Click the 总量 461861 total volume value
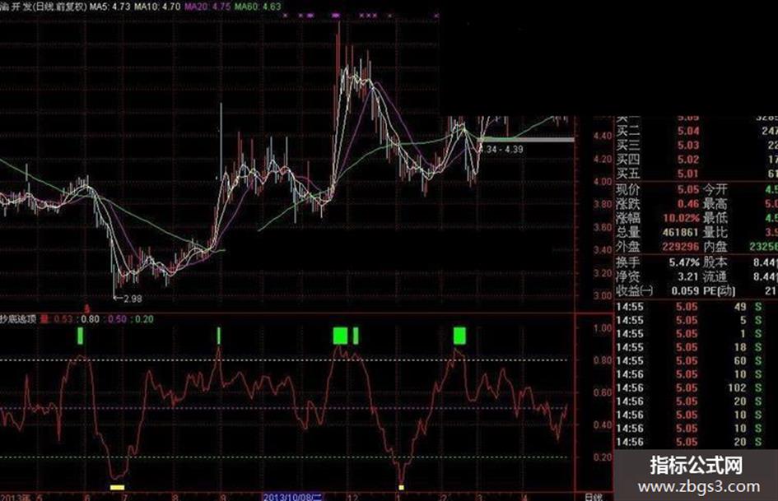Screen dimensions: 778x501 (681, 232)
